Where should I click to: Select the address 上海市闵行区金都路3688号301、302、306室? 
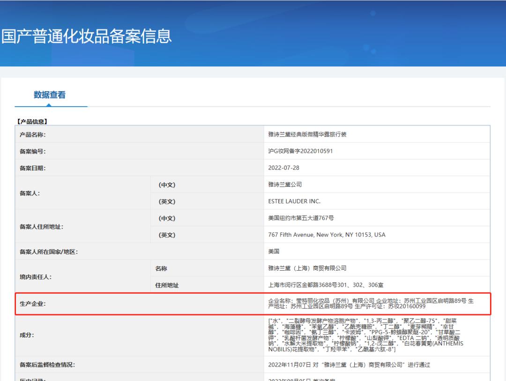pyautogui.click(x=326, y=285)
